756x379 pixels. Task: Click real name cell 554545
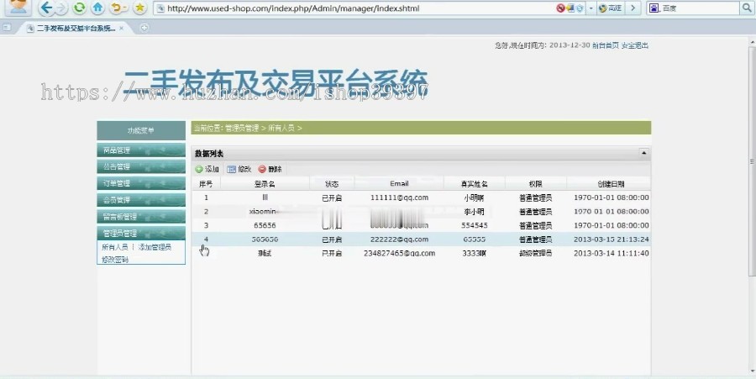475,225
